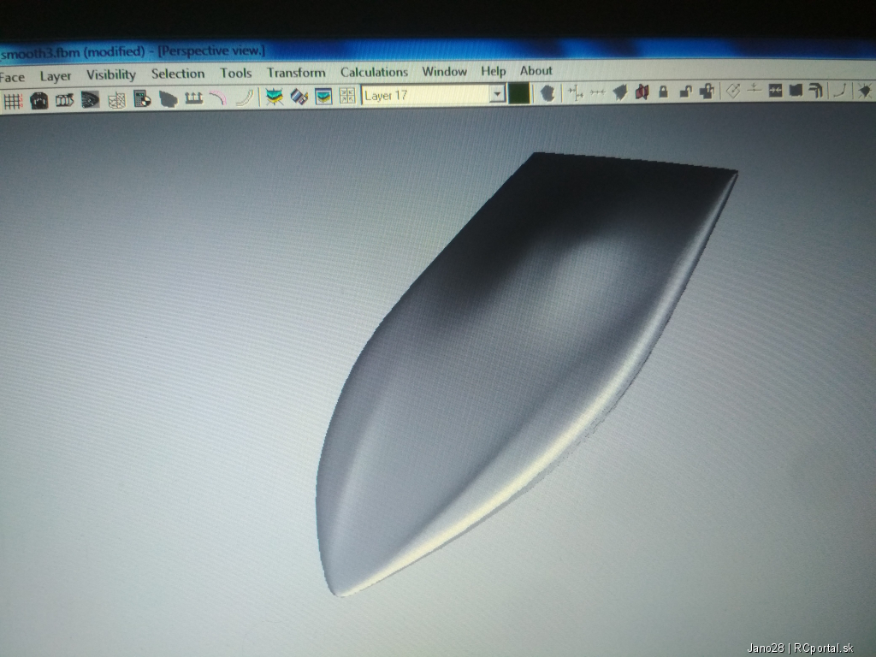Click the solid dark hull shape icon
This screenshot has height=657, width=876.
click(168, 99)
